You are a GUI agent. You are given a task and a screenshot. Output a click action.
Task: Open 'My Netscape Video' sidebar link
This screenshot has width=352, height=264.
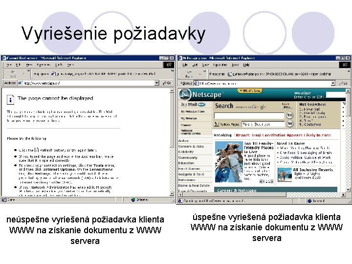click(193, 111)
